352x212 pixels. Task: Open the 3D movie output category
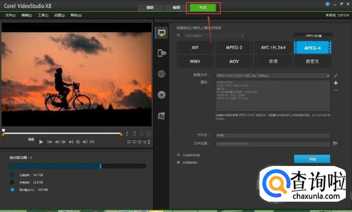coord(161,115)
